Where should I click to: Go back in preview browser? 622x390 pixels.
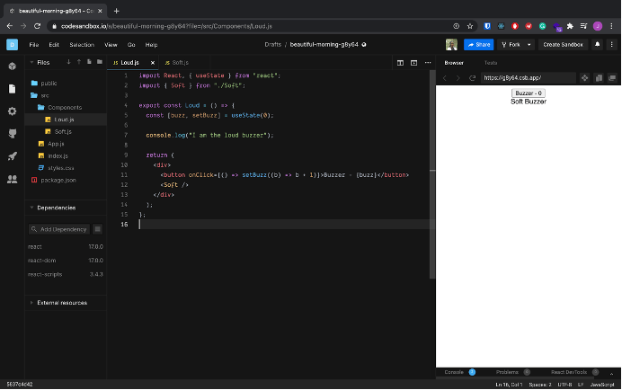pyautogui.click(x=445, y=78)
